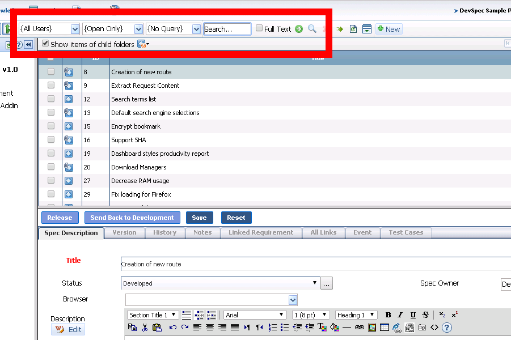Click the magnifier search icon on the toolbar
The width and height of the screenshot is (511, 340).
pos(311,28)
